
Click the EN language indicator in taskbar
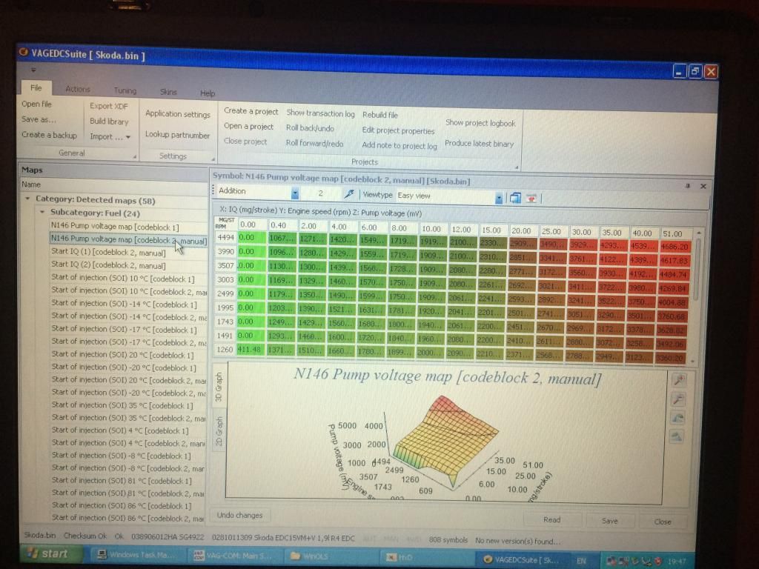[x=581, y=560]
